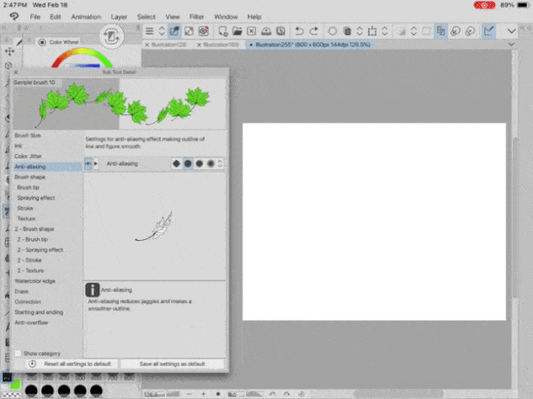Select the Move layer tool icon
Screen dimensions: 533x399
coord(9,51)
